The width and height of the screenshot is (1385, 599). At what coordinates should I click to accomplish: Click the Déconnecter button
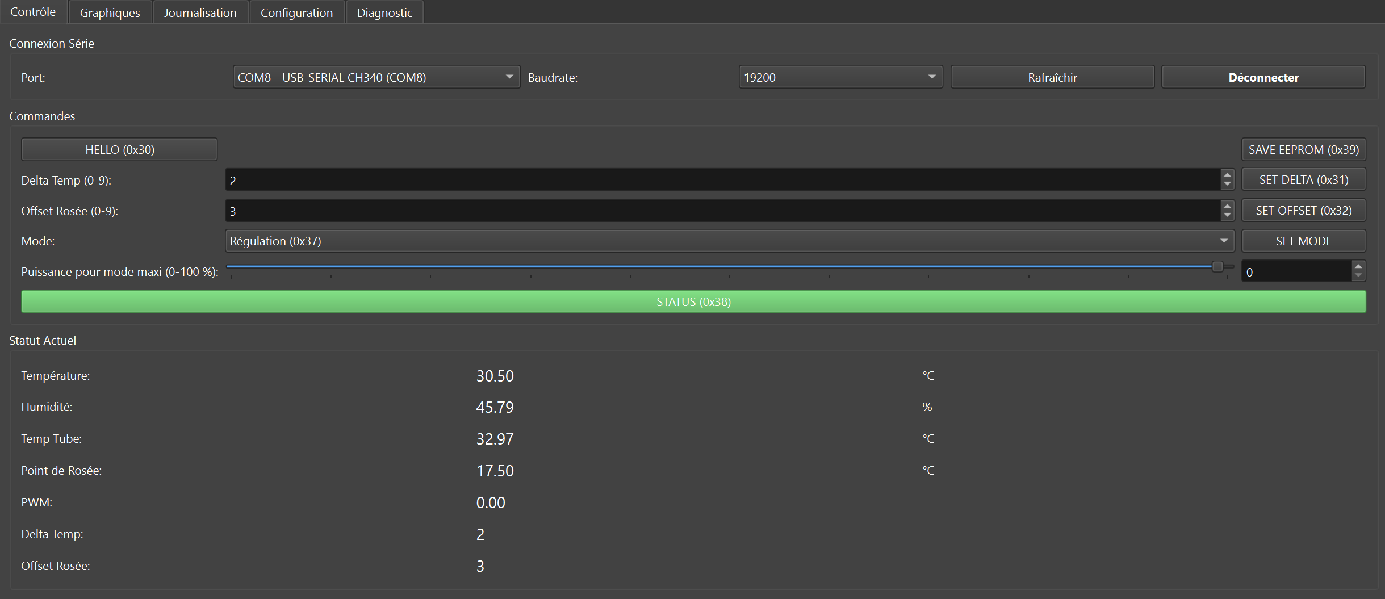(x=1263, y=77)
